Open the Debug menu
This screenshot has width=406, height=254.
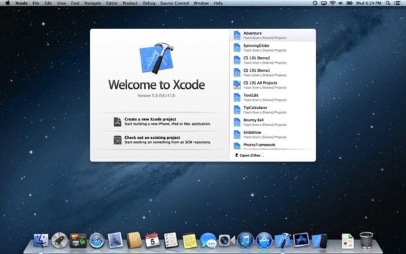pyautogui.click(x=149, y=3)
